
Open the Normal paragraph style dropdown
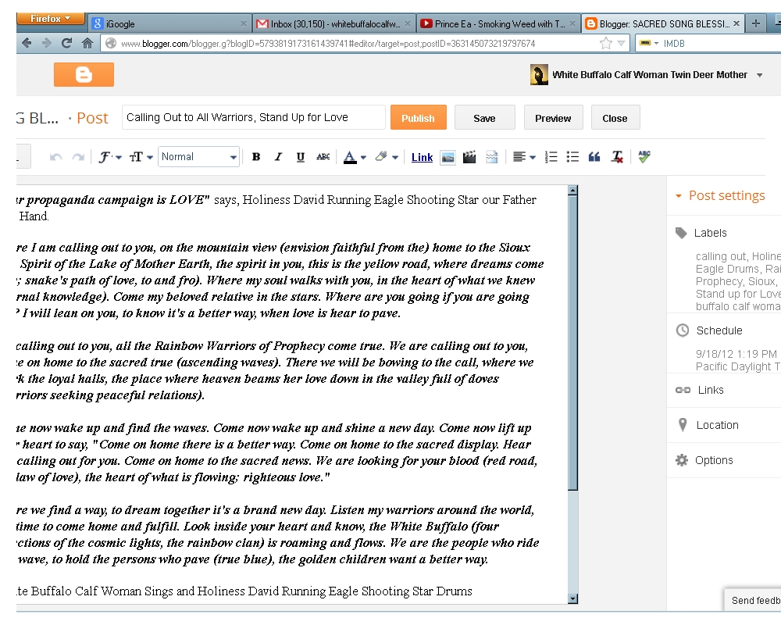pyautogui.click(x=198, y=157)
